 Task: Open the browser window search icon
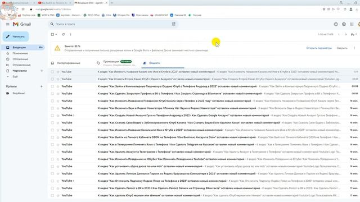341,3
